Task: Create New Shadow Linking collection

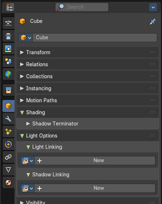Action: (x=95, y=188)
